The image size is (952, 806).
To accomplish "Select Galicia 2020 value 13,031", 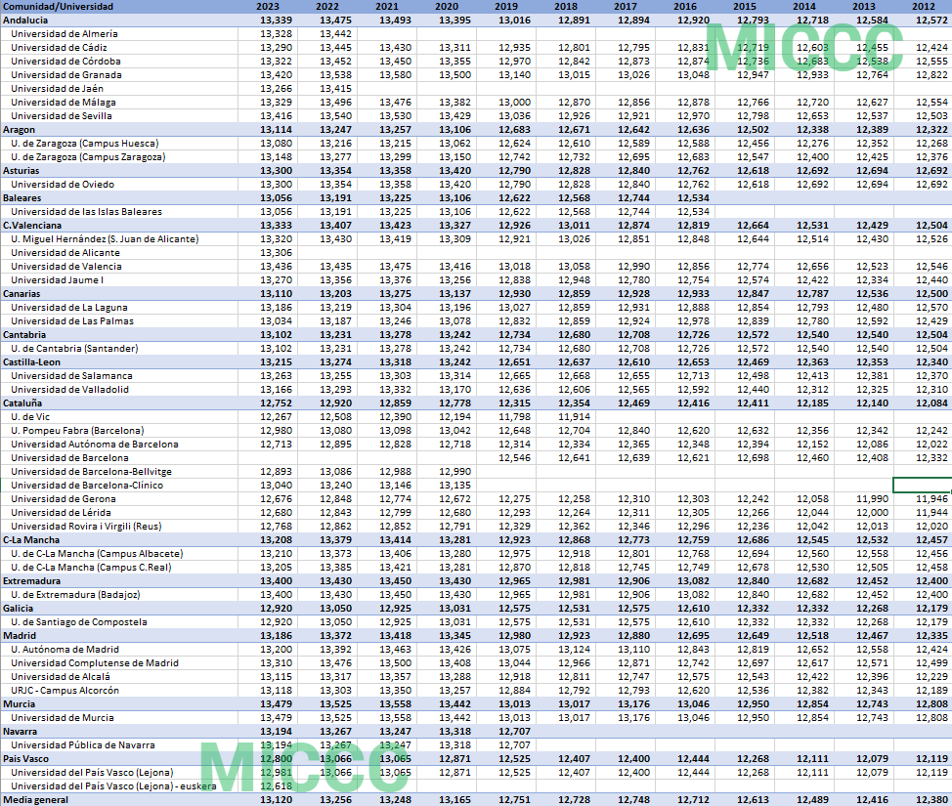I will coord(454,608).
